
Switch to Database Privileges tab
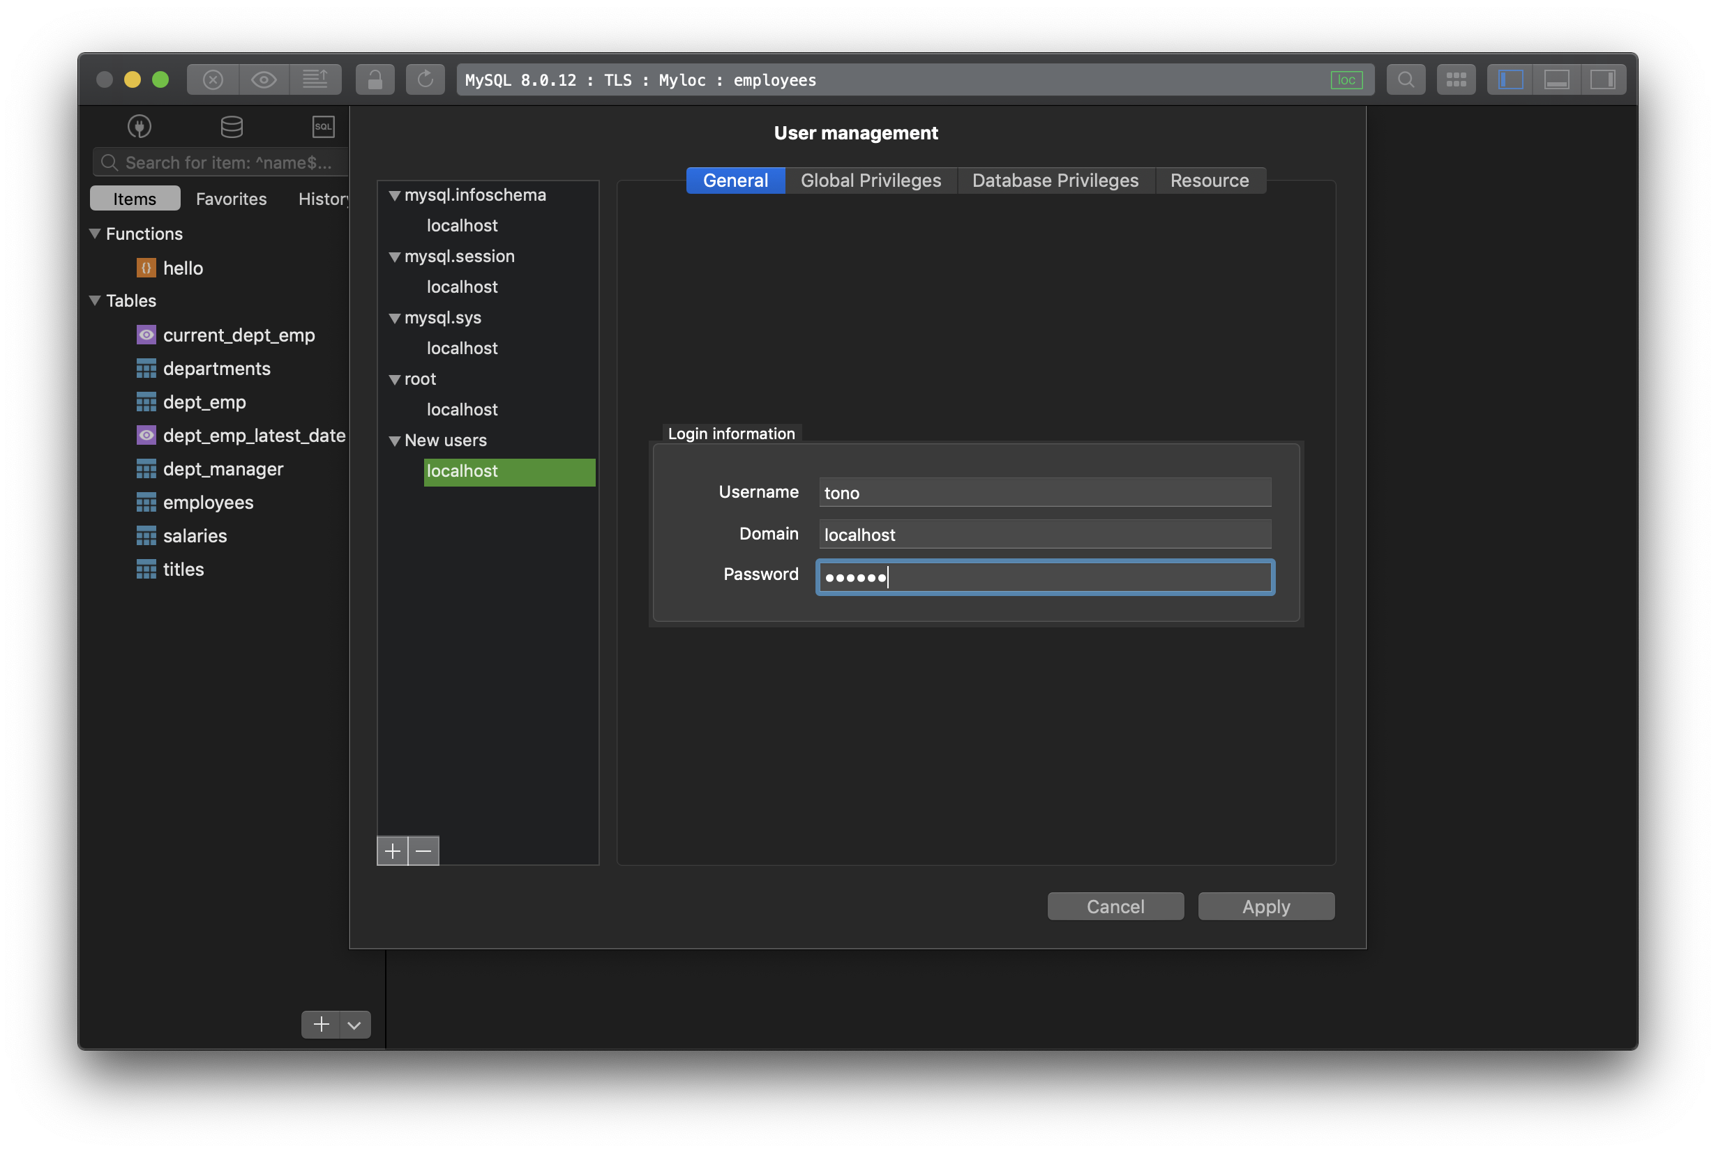coord(1055,179)
